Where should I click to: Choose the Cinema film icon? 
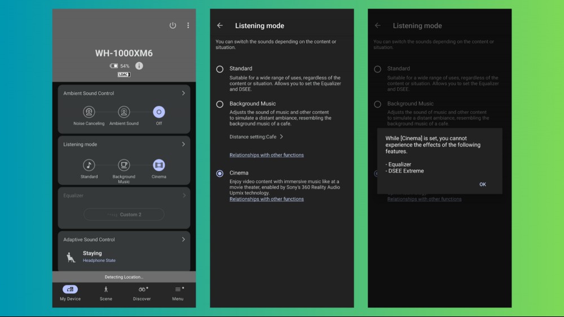158,165
